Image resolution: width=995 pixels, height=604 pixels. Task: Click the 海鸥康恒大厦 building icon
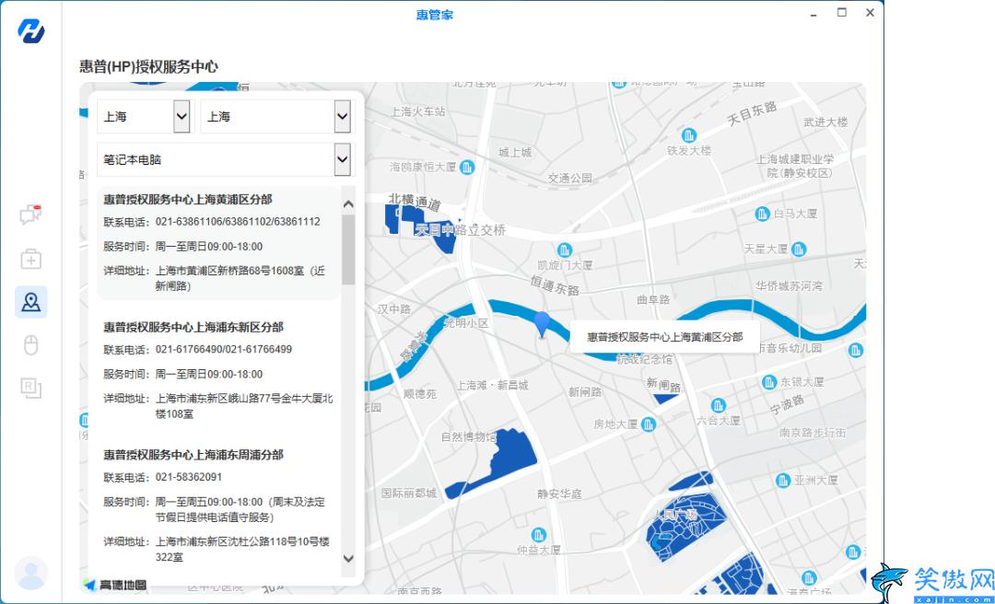(467, 167)
